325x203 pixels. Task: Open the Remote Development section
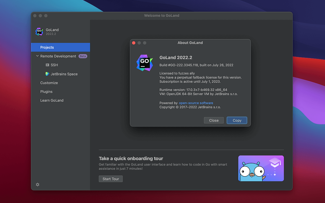point(58,56)
